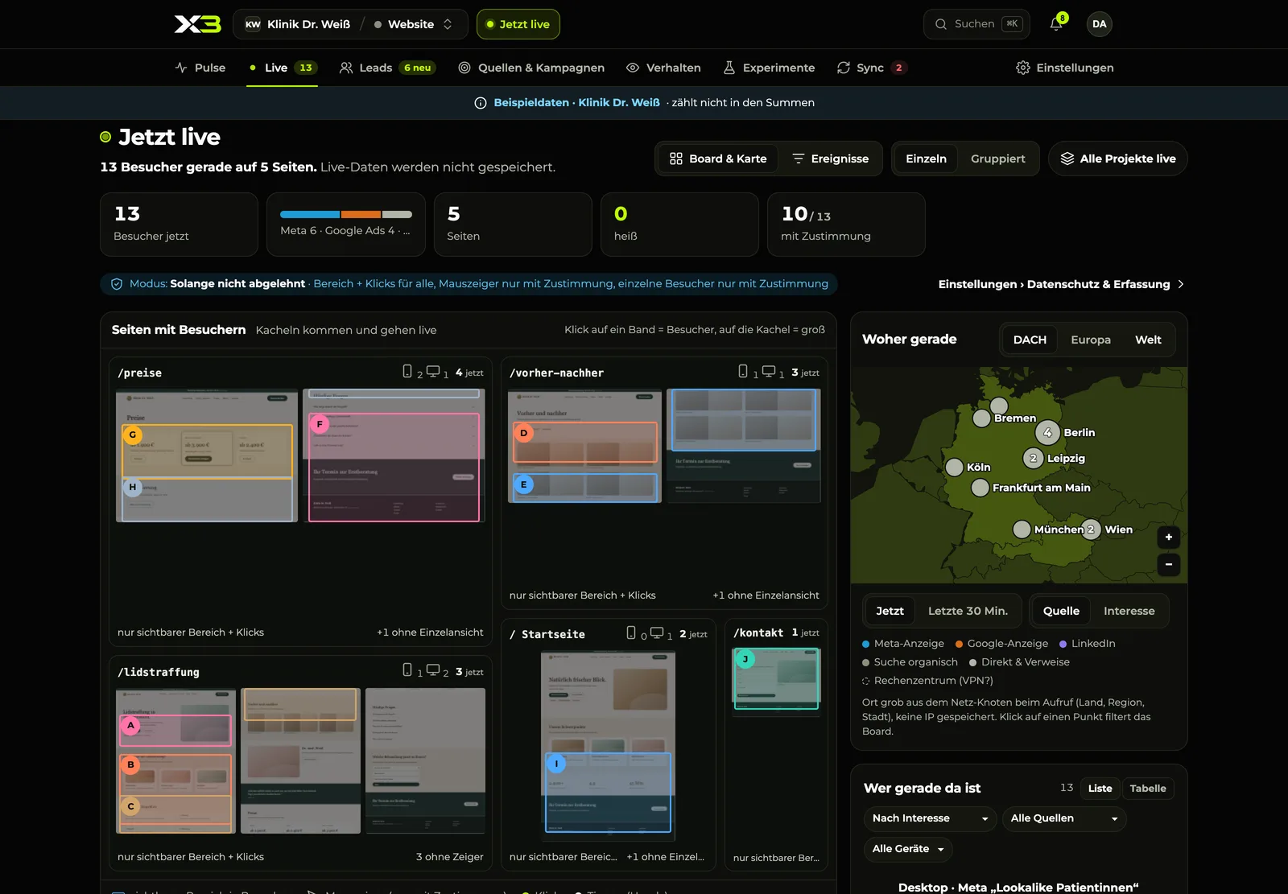Zoom out on the map
Screen dimensions: 1288x894
pos(1169,564)
